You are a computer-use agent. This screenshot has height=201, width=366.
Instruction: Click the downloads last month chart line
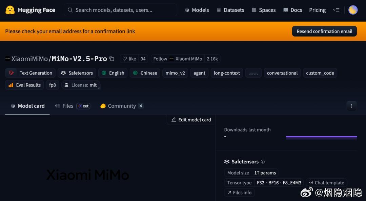[x=321, y=137]
